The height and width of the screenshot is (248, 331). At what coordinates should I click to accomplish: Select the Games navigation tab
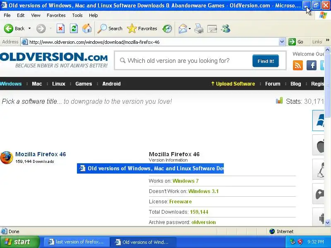click(84, 84)
